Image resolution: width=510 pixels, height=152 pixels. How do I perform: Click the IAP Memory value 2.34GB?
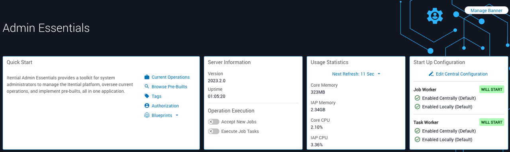[318, 110]
